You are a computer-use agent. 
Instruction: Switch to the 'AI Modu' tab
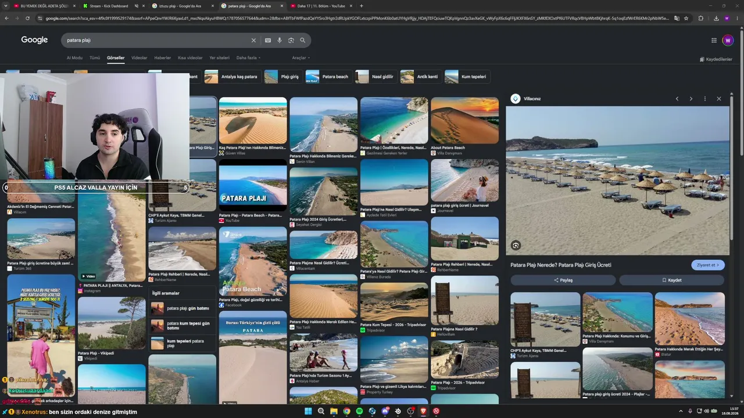point(74,58)
